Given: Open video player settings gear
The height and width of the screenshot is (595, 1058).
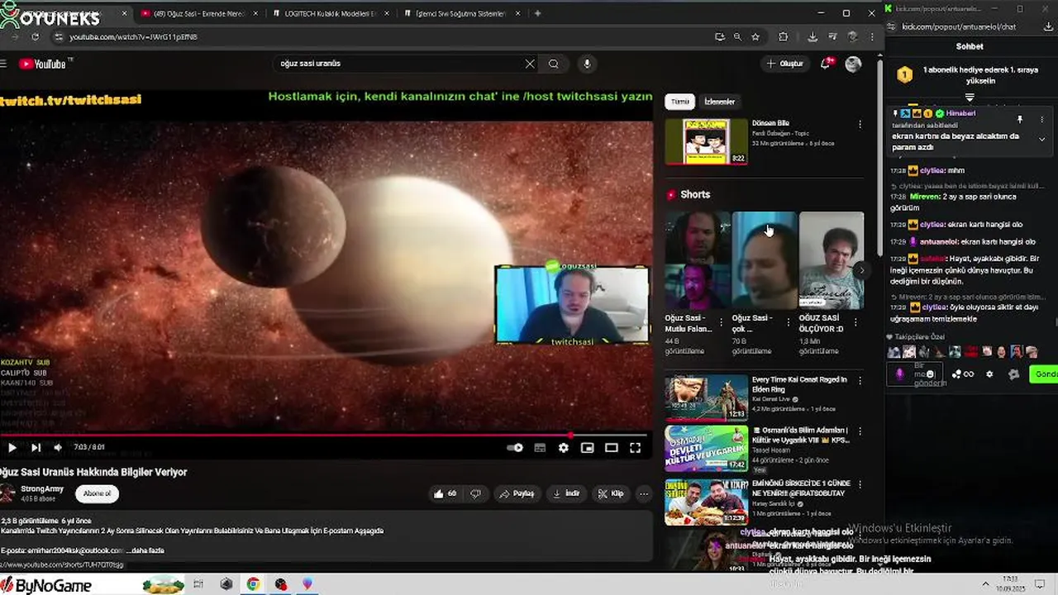Looking at the screenshot, I should click(x=564, y=448).
